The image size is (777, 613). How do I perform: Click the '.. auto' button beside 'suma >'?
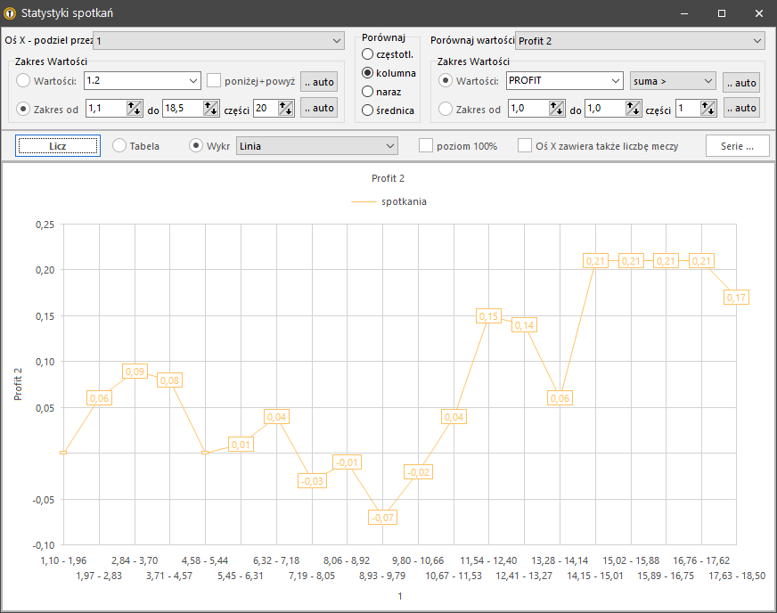point(740,83)
